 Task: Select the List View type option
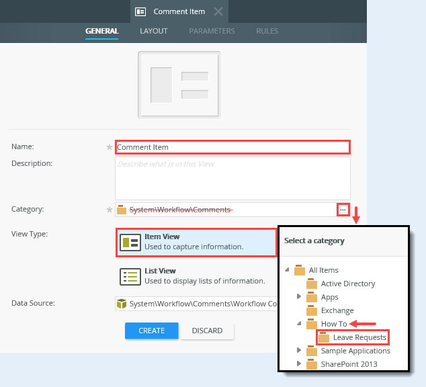196,276
